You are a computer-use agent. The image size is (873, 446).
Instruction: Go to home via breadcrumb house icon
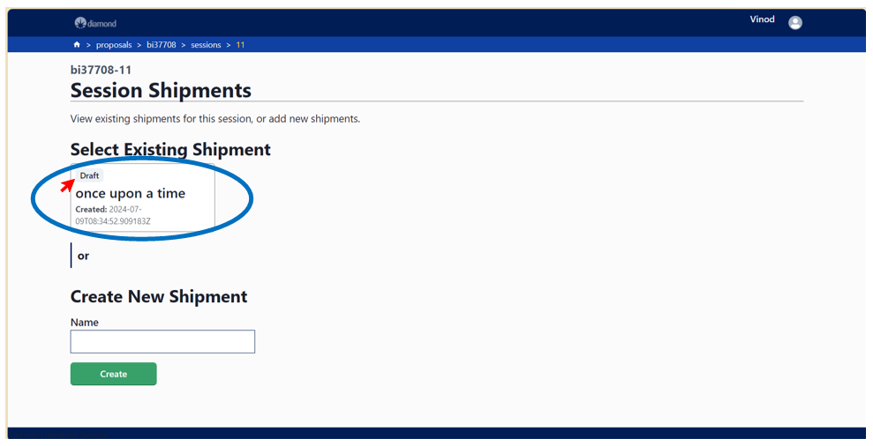77,44
